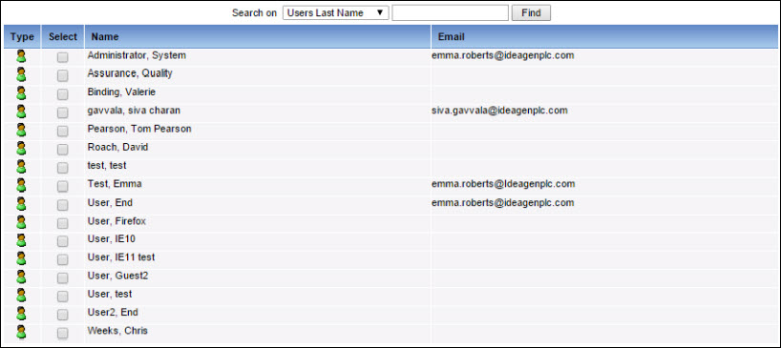Click user icon beside test, test
Image resolution: width=781 pixels, height=348 pixels.
point(21,167)
